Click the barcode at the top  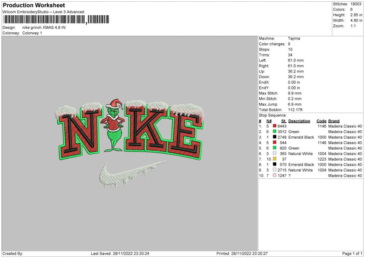pos(56,19)
